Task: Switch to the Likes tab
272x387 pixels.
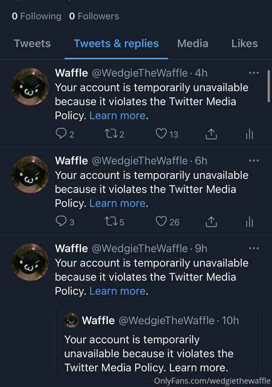Action: click(x=244, y=44)
